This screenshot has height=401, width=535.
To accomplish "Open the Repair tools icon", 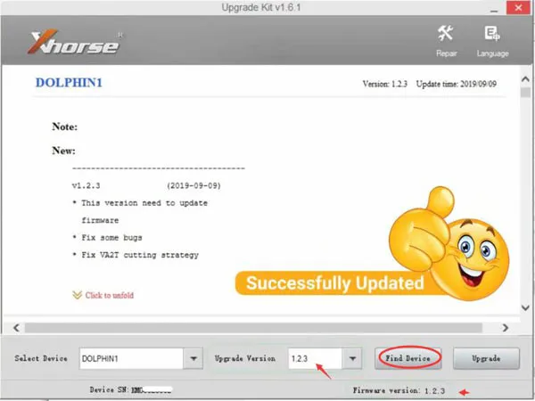I will point(446,34).
